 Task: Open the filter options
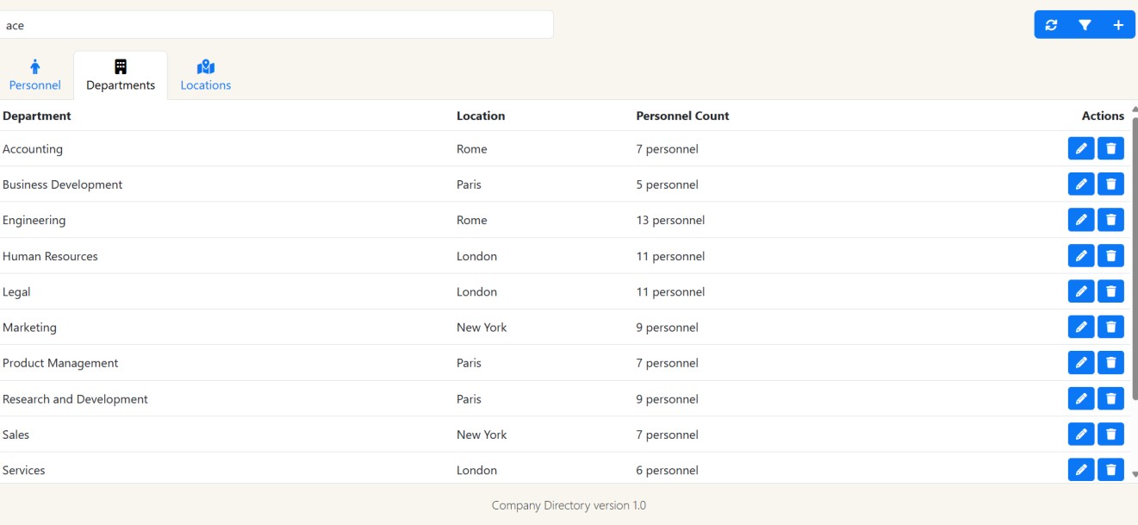[1085, 24]
